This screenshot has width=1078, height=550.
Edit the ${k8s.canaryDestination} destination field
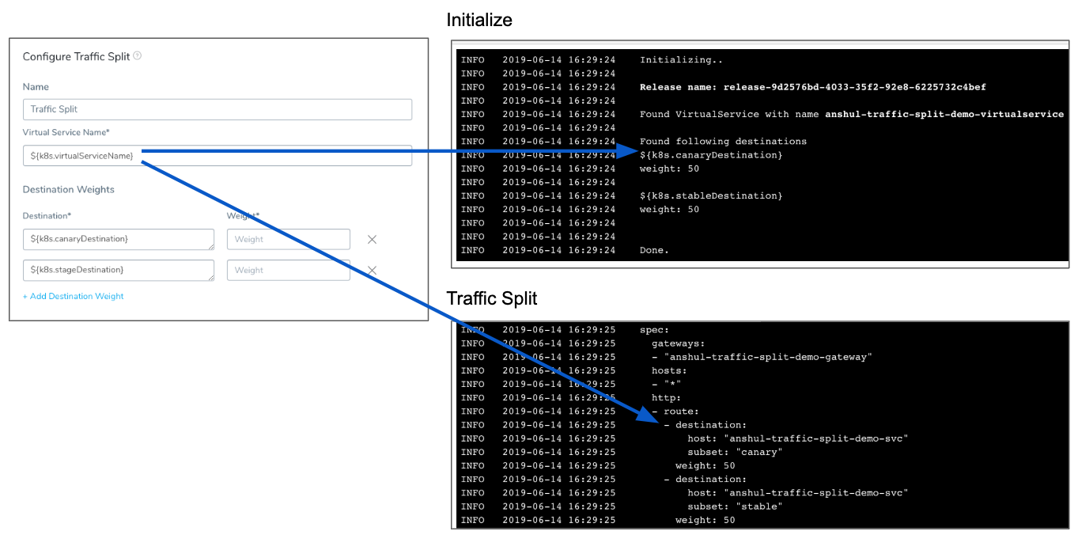coord(119,239)
